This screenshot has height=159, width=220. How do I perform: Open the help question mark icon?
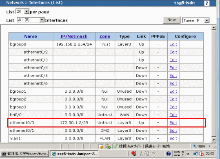click(x=207, y=3)
